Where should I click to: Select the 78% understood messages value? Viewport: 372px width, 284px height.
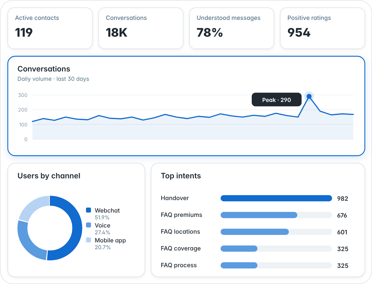[x=210, y=33]
